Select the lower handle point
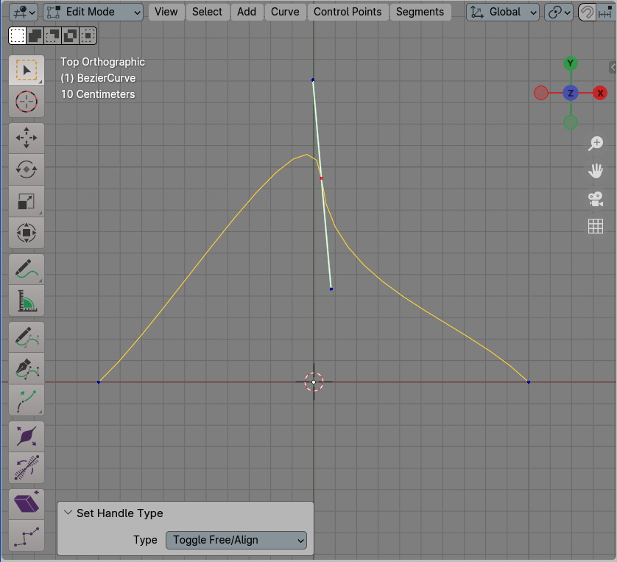 point(331,289)
